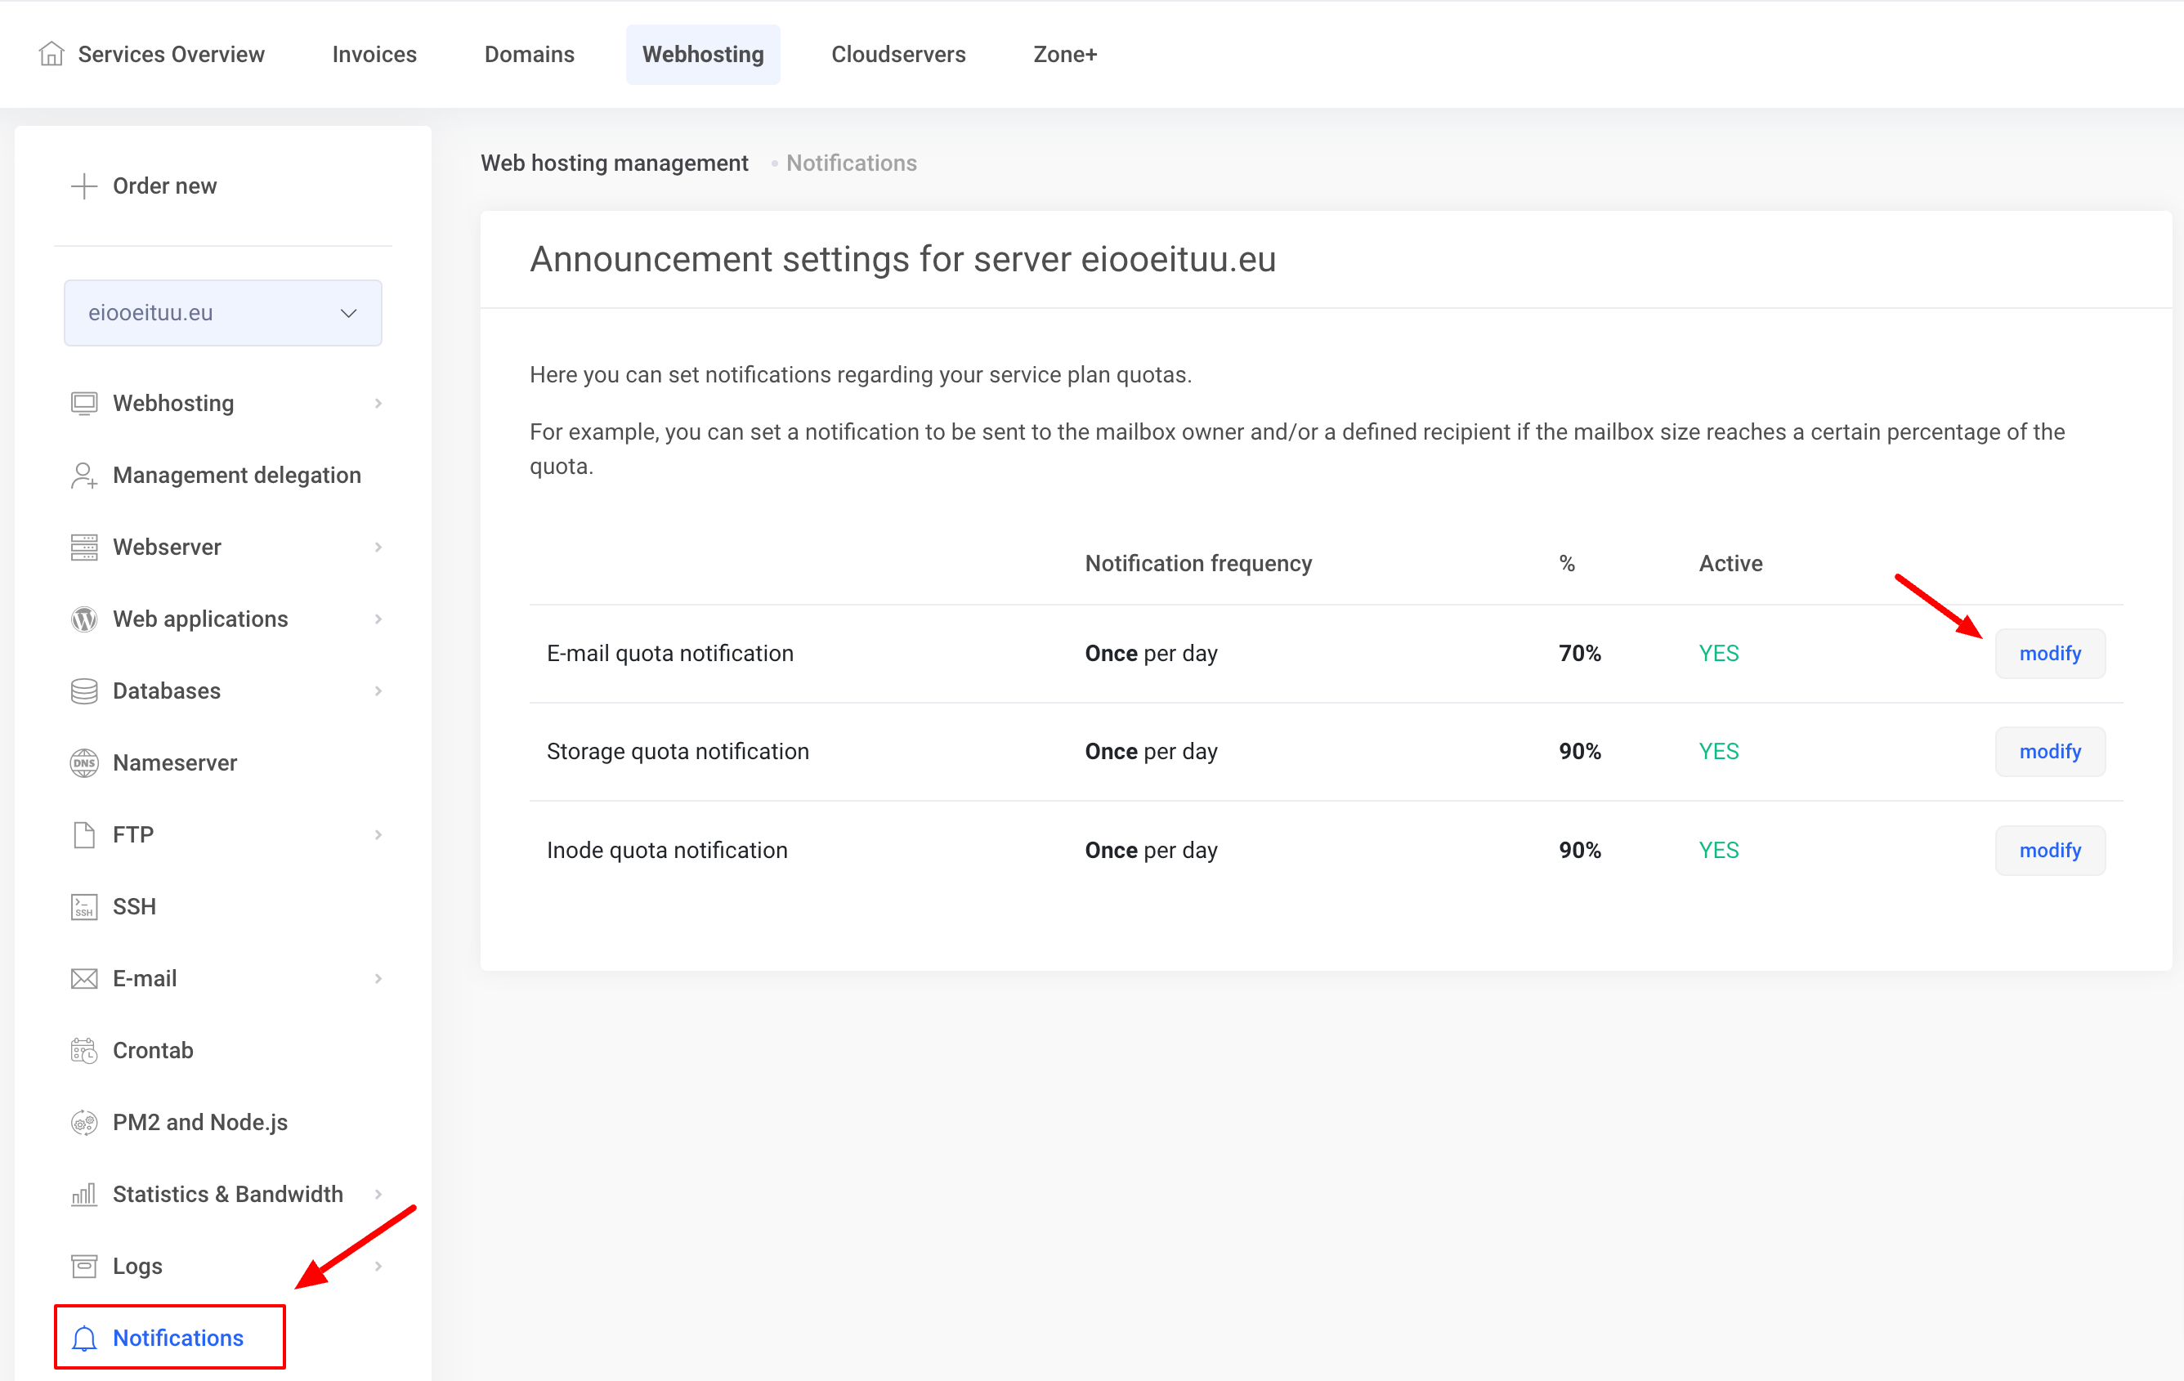The width and height of the screenshot is (2184, 1381).
Task: Open the eiooeituu.eu server dropdown
Action: coord(223,313)
